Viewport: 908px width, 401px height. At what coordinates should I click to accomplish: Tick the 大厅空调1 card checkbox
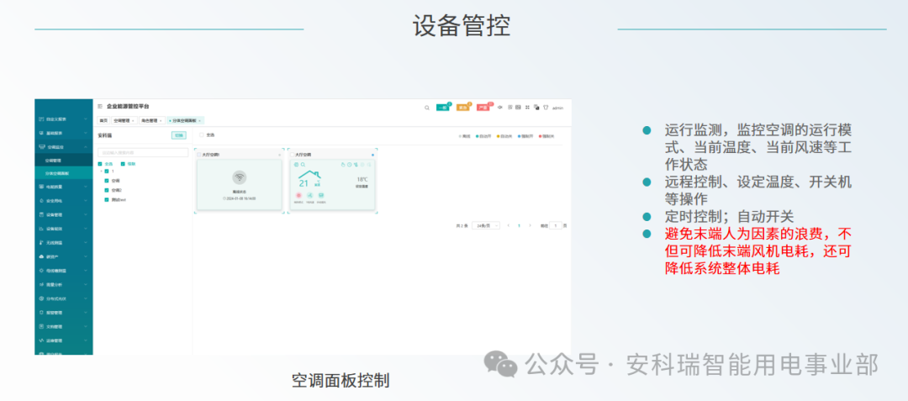(x=199, y=155)
